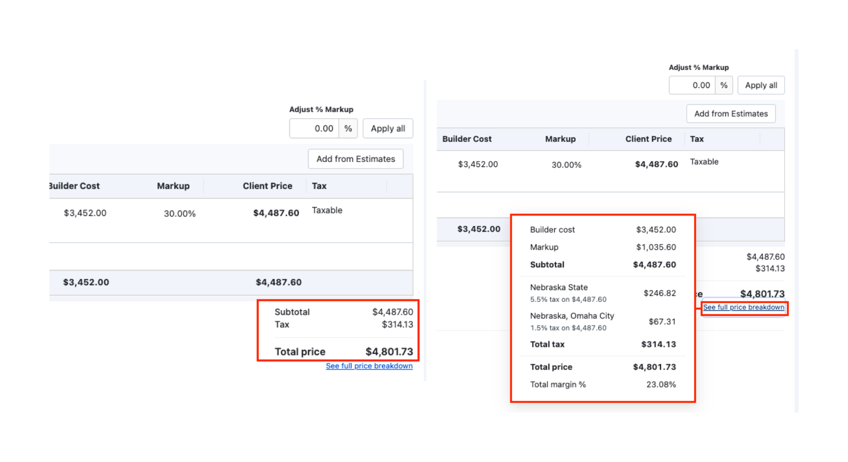The width and height of the screenshot is (848, 462).
Task: Click Apply all in the right panel
Action: click(761, 85)
